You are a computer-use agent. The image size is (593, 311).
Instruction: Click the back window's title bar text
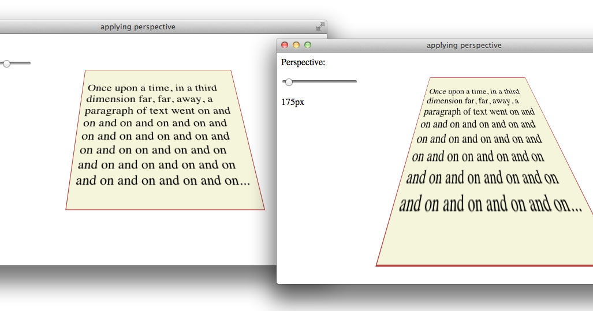coord(137,27)
